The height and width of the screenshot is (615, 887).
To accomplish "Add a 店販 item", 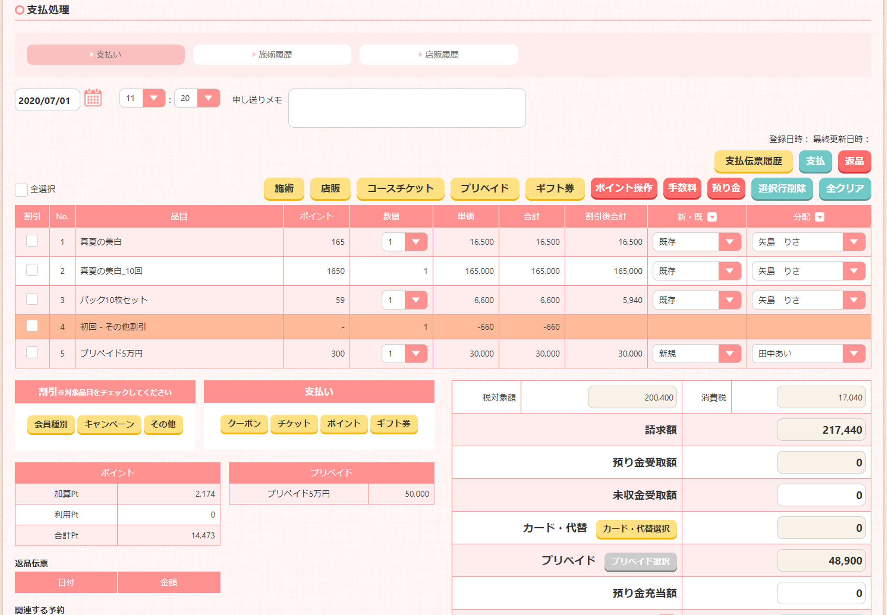I will (331, 189).
